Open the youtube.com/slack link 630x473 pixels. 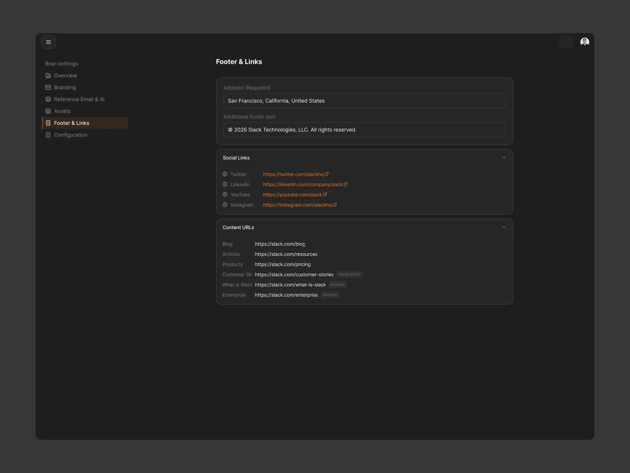(x=292, y=195)
